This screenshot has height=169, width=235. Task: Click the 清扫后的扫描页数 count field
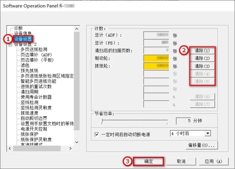click(x=156, y=51)
